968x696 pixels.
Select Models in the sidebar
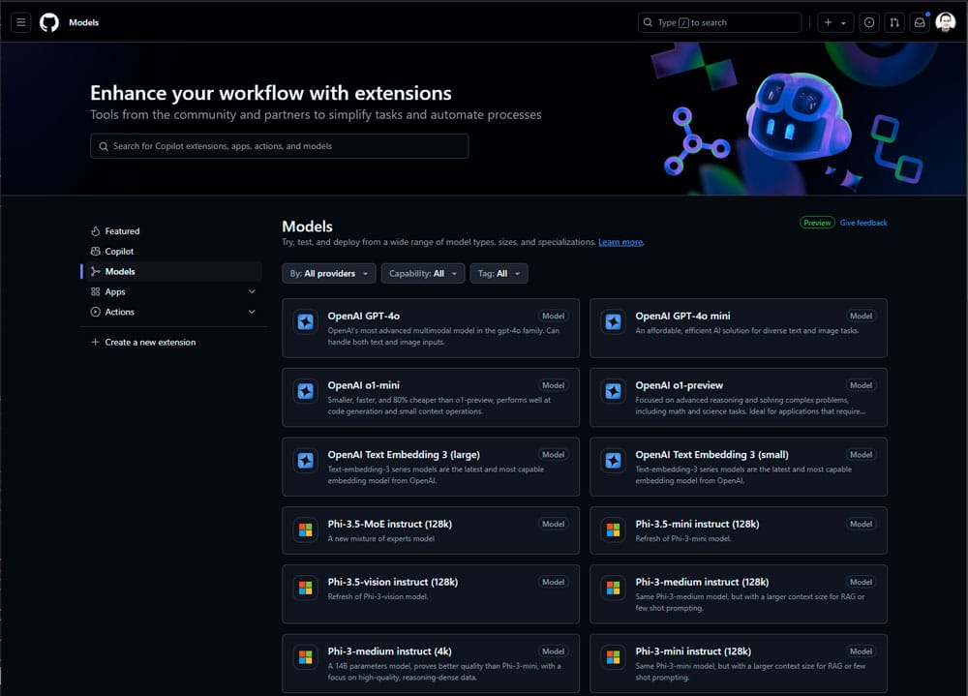173,272
